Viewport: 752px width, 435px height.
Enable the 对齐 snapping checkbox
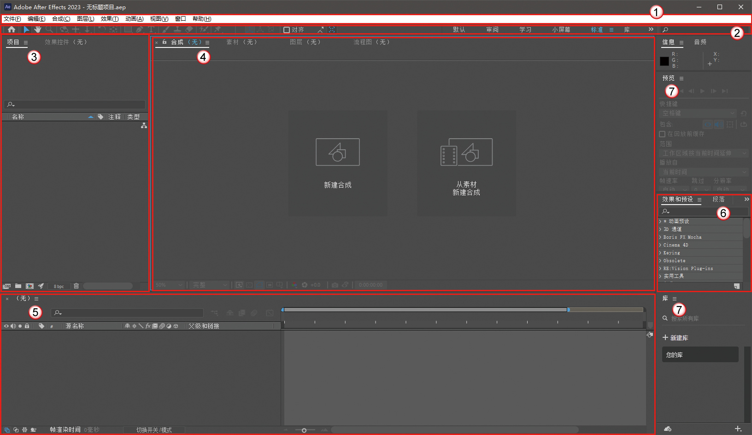[x=287, y=30]
